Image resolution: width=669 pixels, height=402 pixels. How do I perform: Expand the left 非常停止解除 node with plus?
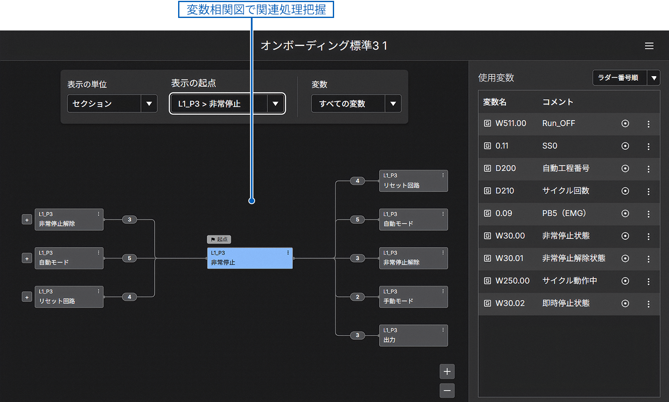(x=27, y=220)
